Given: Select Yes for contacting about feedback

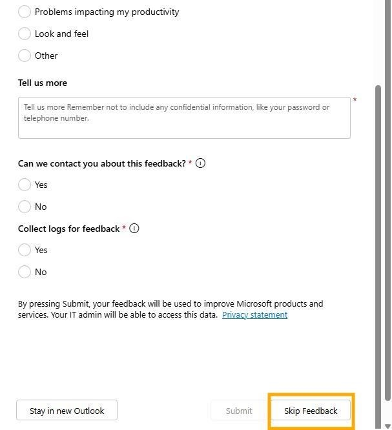Looking at the screenshot, I should pyautogui.click(x=24, y=185).
